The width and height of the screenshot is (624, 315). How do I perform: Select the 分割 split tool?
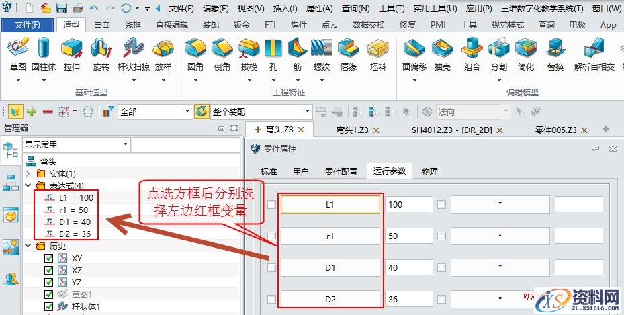pos(499,54)
